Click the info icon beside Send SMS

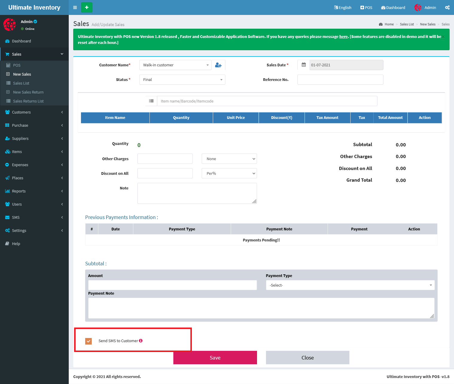click(141, 341)
